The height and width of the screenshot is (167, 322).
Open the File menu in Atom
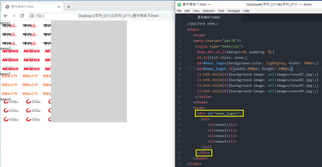[179, 11]
